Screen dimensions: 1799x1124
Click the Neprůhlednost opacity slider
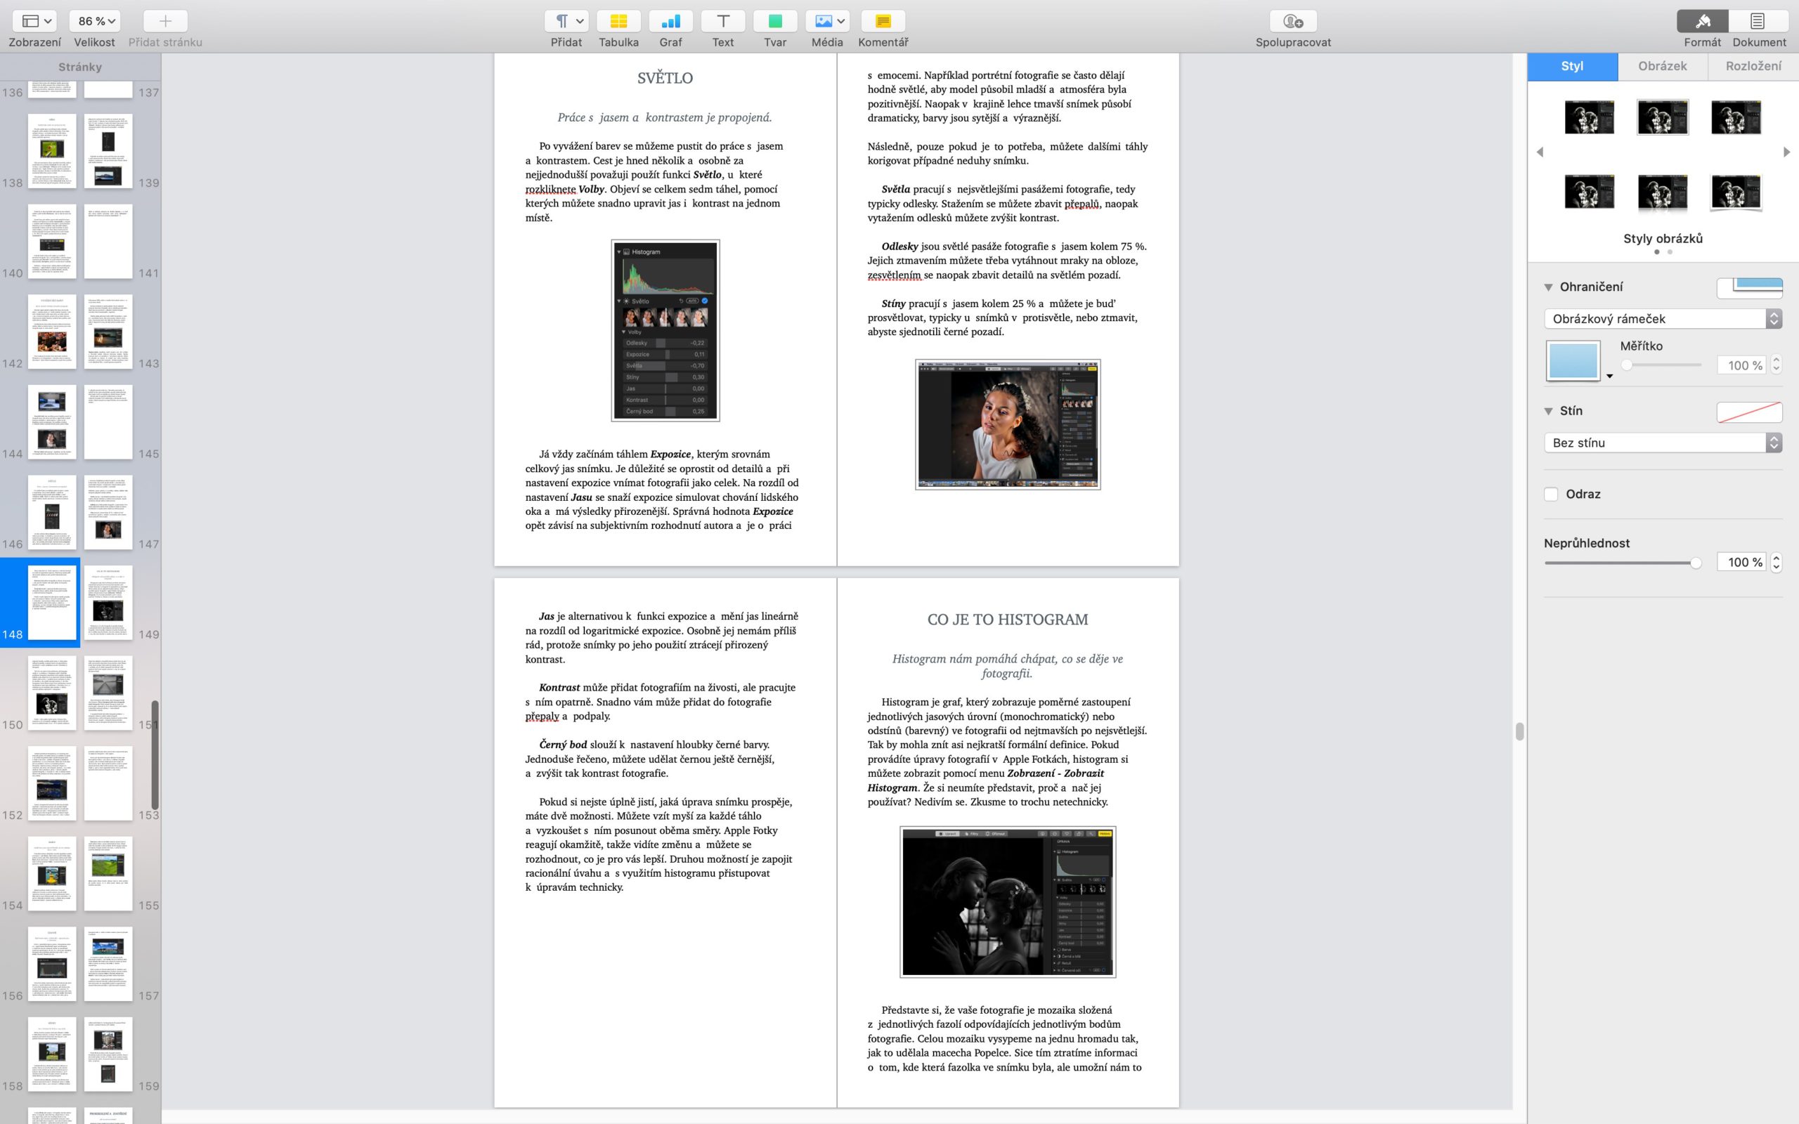tap(1621, 563)
